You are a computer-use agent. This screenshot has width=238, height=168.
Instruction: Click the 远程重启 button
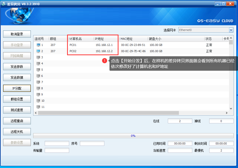pyautogui.click(x=17, y=121)
